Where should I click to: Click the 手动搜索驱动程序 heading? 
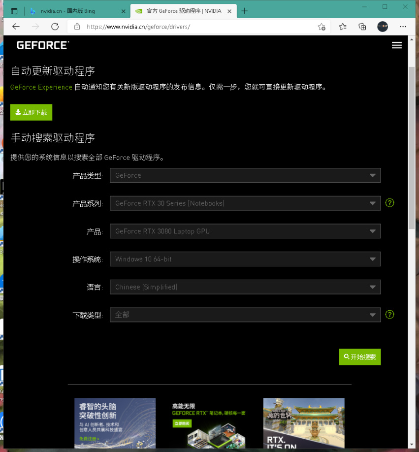click(x=53, y=138)
